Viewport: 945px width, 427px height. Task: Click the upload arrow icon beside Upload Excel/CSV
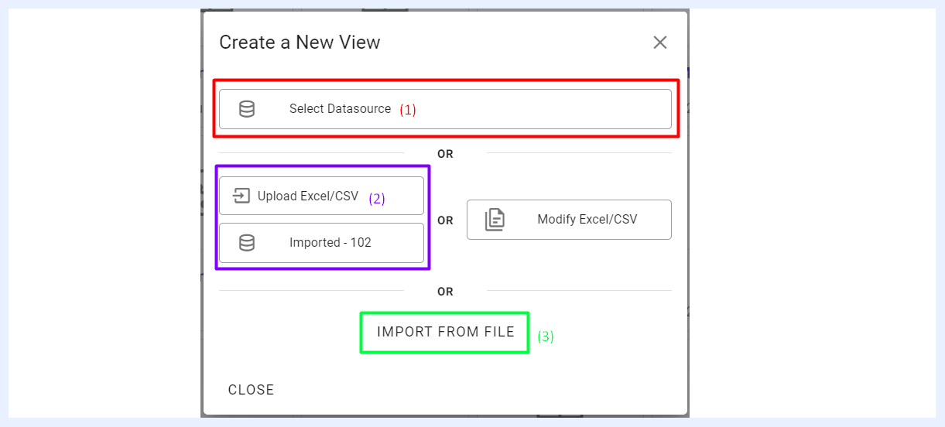(241, 196)
